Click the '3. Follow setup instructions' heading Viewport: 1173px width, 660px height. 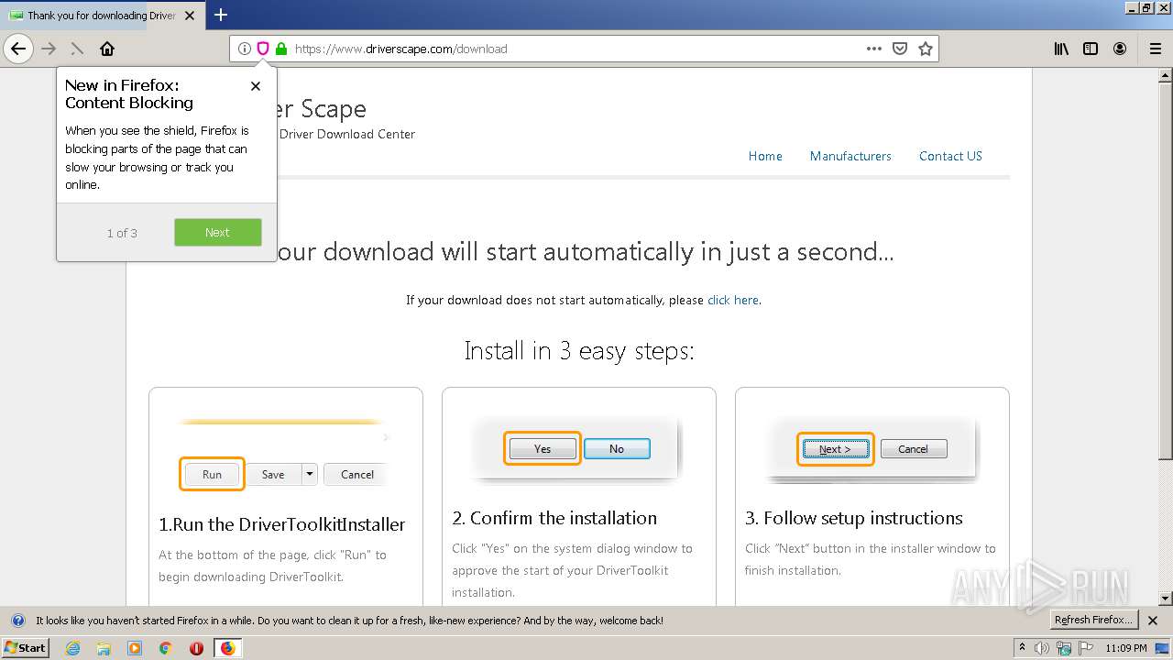[x=854, y=518]
